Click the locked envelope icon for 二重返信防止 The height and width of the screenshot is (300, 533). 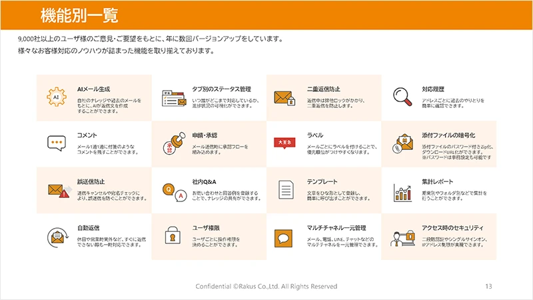tap(284, 98)
